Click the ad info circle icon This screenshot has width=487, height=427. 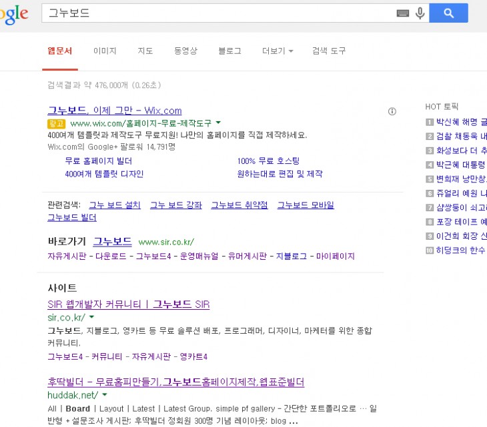pos(392,111)
